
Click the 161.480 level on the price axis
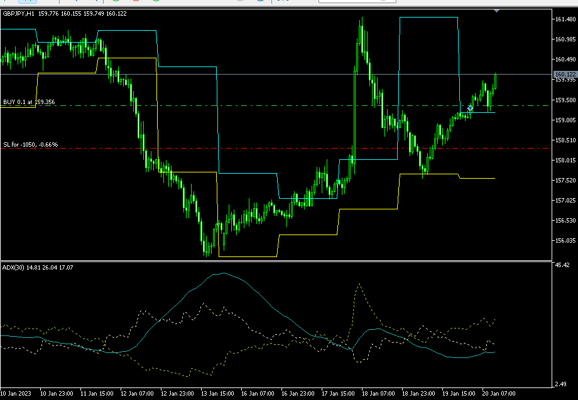pyautogui.click(x=565, y=19)
